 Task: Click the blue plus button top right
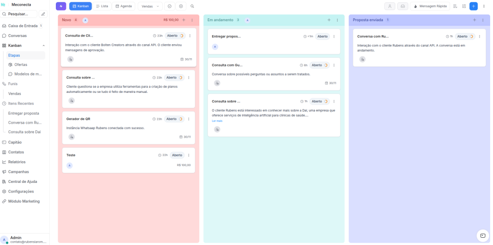click(x=473, y=6)
